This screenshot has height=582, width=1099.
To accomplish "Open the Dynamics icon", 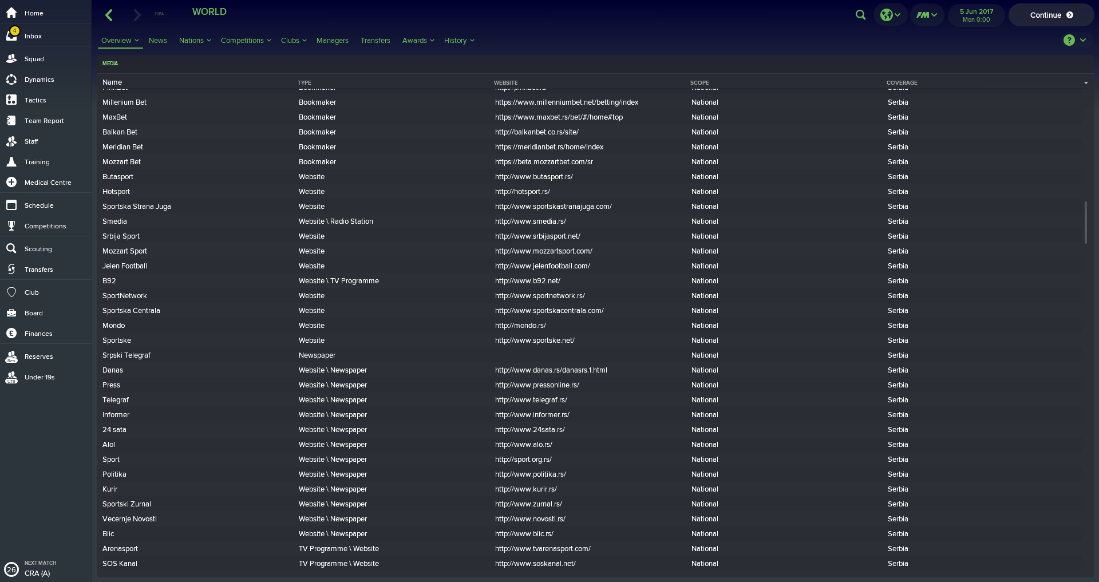I will click(11, 80).
